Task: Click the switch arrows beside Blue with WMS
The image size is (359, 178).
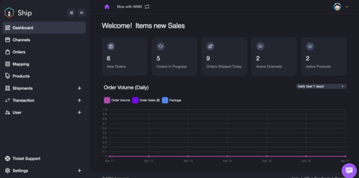Action: click(147, 7)
